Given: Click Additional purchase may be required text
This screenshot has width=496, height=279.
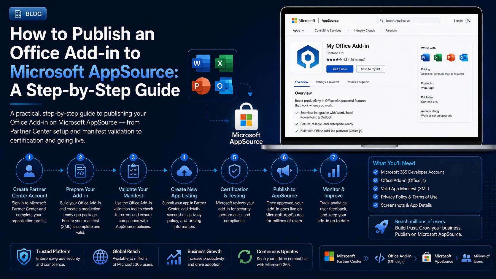Looking at the screenshot, I should coord(442,74).
